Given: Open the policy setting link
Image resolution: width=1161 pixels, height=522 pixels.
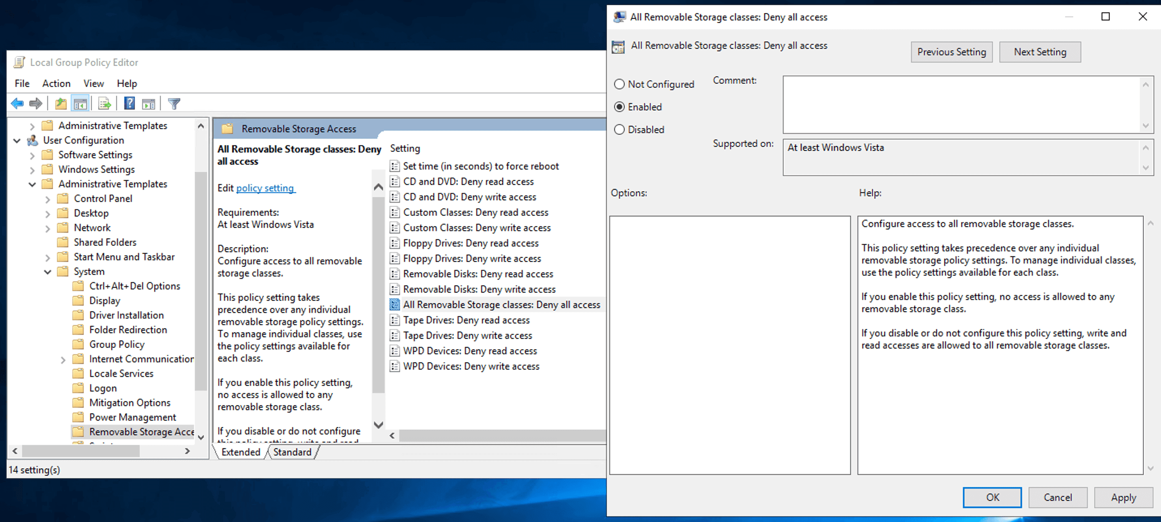Looking at the screenshot, I should coord(265,188).
